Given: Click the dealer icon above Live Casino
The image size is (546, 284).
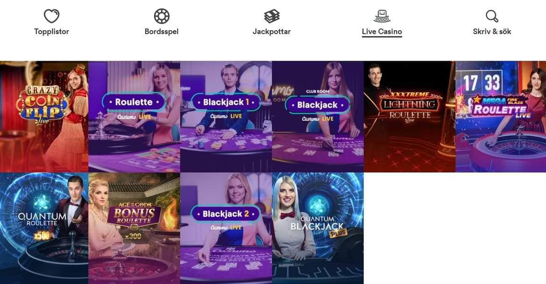Looking at the screenshot, I should 382,16.
